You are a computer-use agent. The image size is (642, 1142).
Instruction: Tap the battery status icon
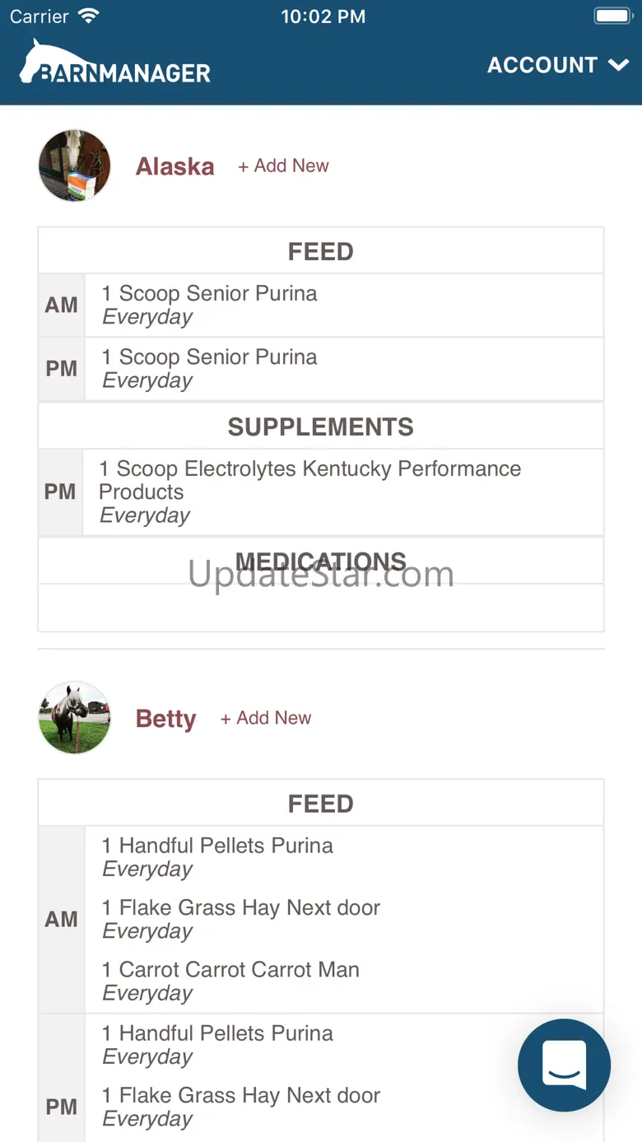(612, 16)
